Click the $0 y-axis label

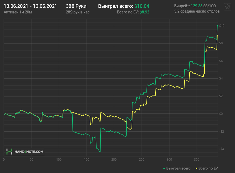pos(221,114)
